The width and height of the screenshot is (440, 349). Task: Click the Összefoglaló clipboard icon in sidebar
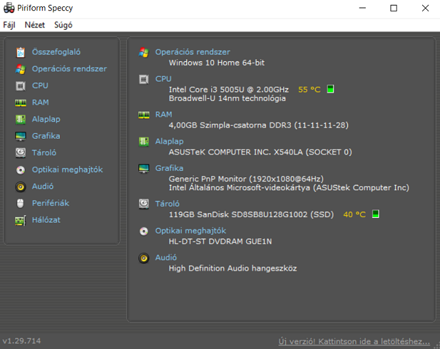(21, 52)
